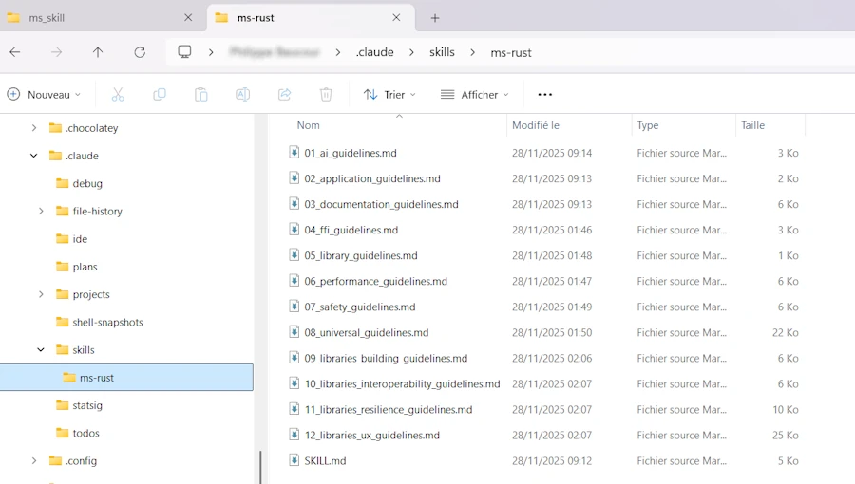
Task: Collapse the skills folder in tree
Action: coord(41,350)
